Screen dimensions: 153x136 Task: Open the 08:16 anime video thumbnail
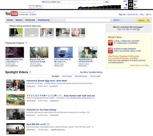tap(78, 32)
